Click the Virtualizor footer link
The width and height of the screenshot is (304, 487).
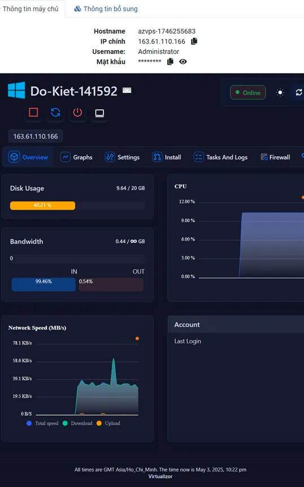(160, 476)
